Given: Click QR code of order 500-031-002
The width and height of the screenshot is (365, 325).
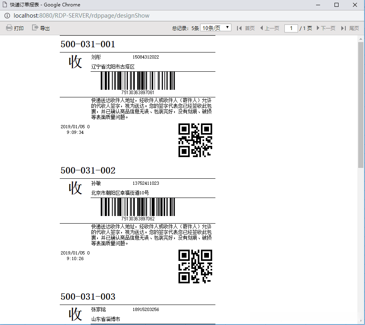Looking at the screenshot, I should (x=195, y=266).
